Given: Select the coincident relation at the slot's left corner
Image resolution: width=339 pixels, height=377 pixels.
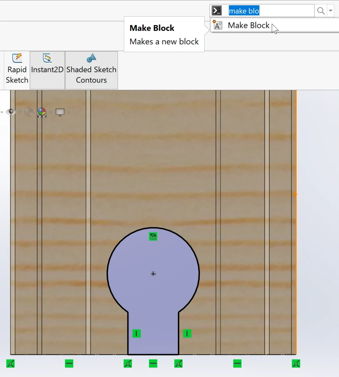Looking at the screenshot, I should [128, 363].
